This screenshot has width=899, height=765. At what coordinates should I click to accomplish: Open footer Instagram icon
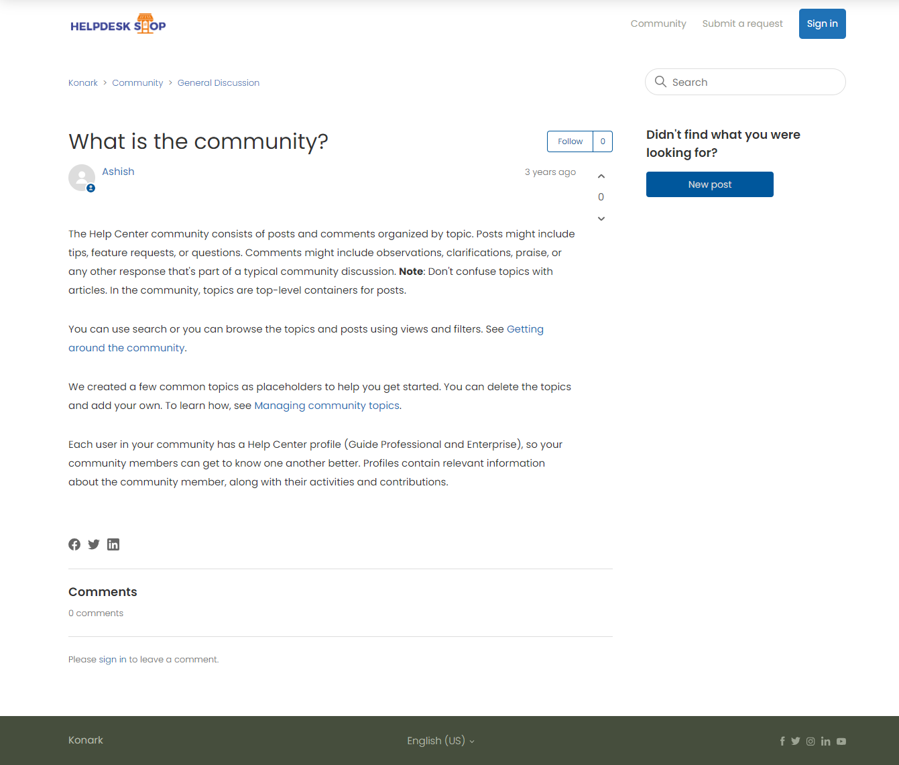811,741
